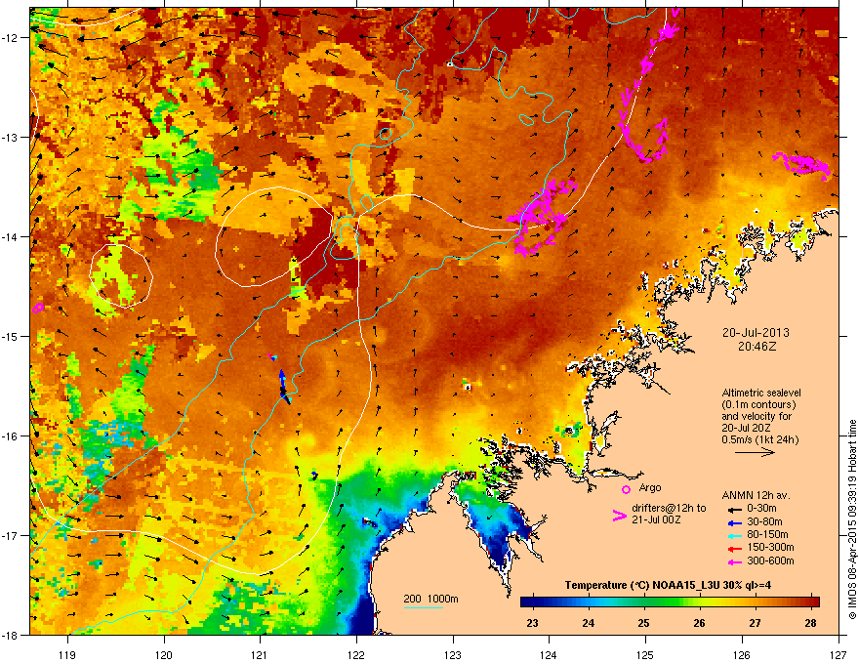Click the "200 1000m" isobath label
This screenshot has height=664, width=859.
tap(430, 599)
